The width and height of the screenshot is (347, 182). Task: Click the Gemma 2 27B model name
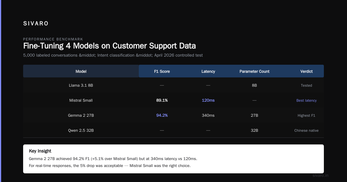[x=81, y=116]
